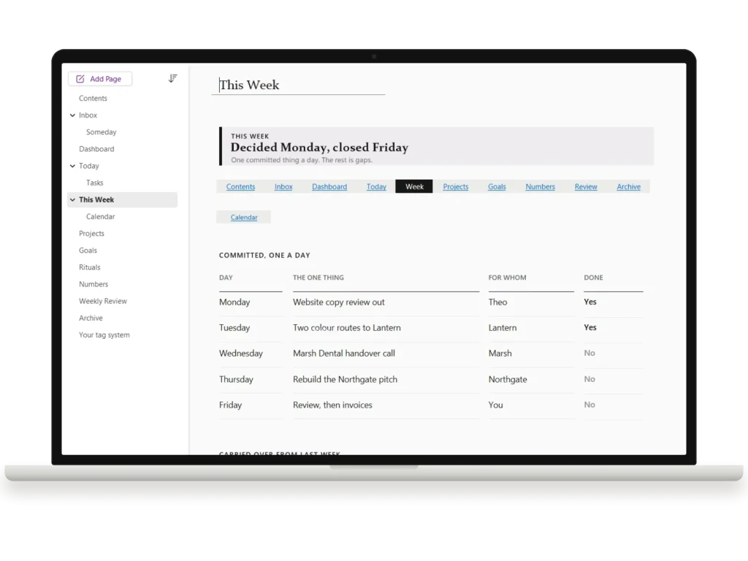Click the Theo cell
The height and width of the screenshot is (561, 748).
(x=497, y=302)
